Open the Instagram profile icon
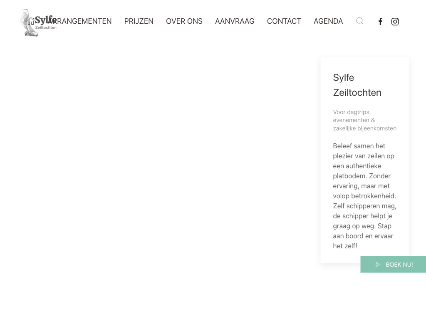Image resolution: width=426 pixels, height=320 pixels. point(395,22)
